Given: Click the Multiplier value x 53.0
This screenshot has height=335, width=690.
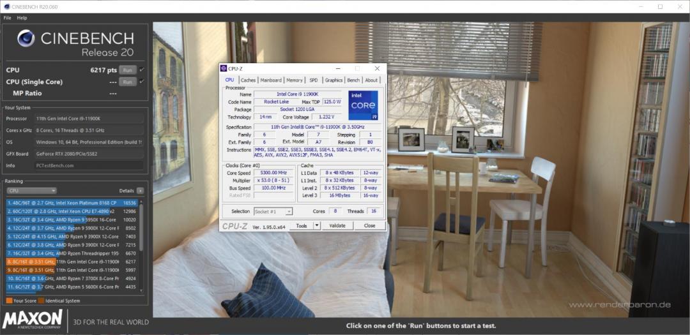Looking at the screenshot, I should (x=273, y=180).
